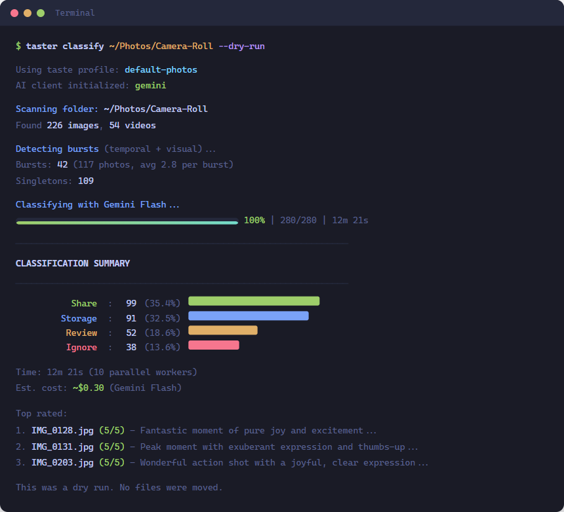The width and height of the screenshot is (564, 512).
Task: Click the 'Terminal' window title
Action: [75, 13]
